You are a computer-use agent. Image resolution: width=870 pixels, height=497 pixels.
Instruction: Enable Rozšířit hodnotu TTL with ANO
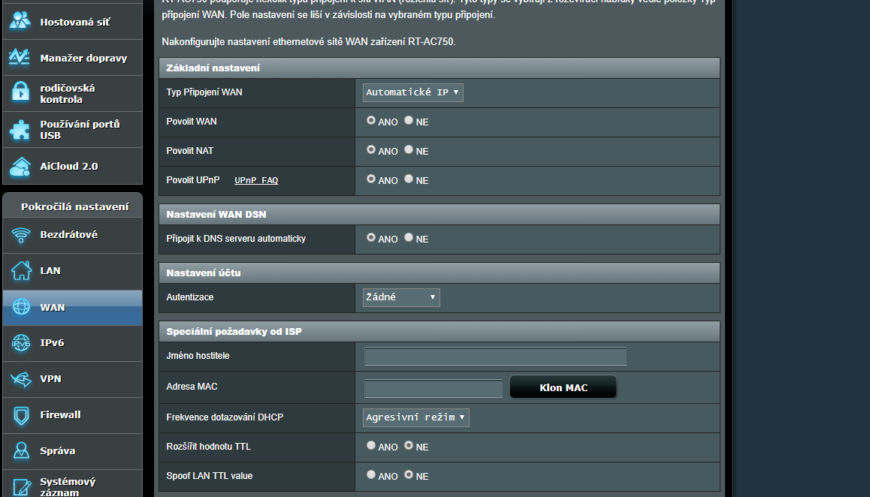click(371, 445)
